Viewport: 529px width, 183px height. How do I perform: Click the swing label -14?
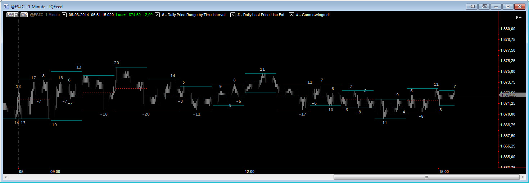point(15,123)
